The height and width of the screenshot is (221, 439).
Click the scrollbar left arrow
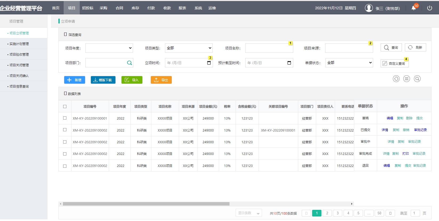point(61,204)
